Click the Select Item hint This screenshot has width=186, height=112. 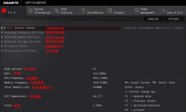164,83
